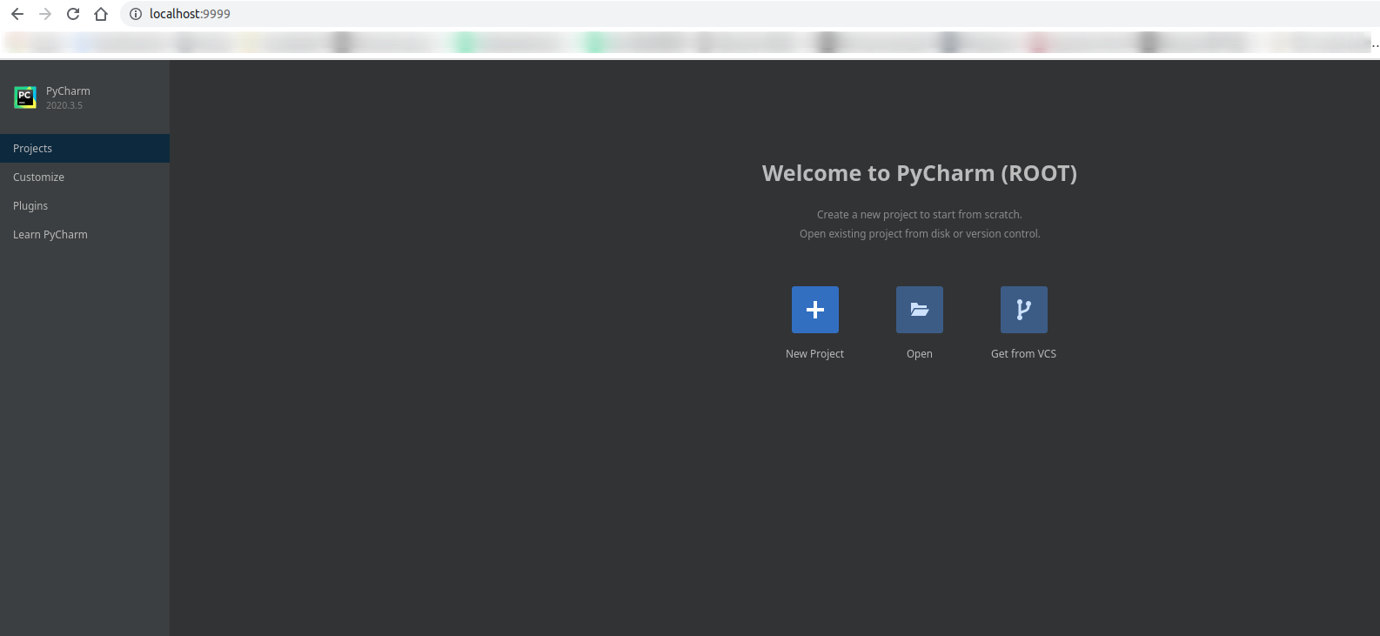1380x636 pixels.
Task: Click the Welcome to PyCharm (ROOT) heading
Action: (919, 173)
